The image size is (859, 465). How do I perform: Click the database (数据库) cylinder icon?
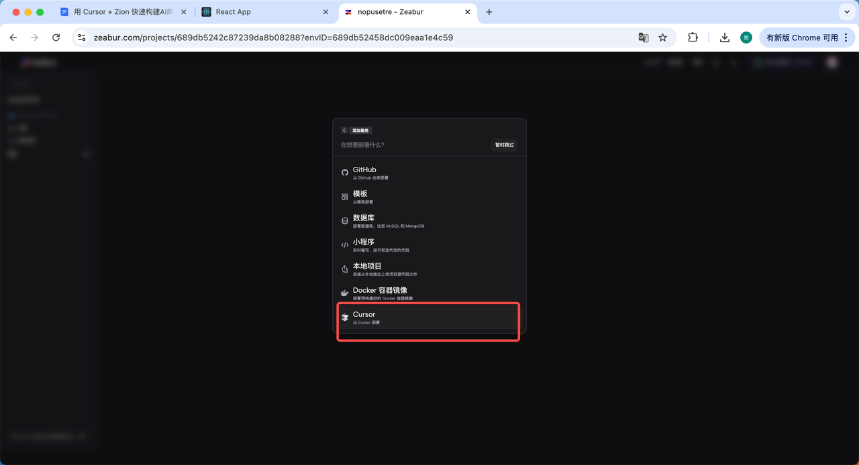click(x=345, y=220)
